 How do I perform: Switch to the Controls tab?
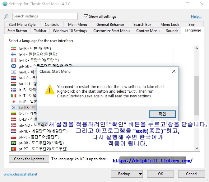tap(52, 25)
